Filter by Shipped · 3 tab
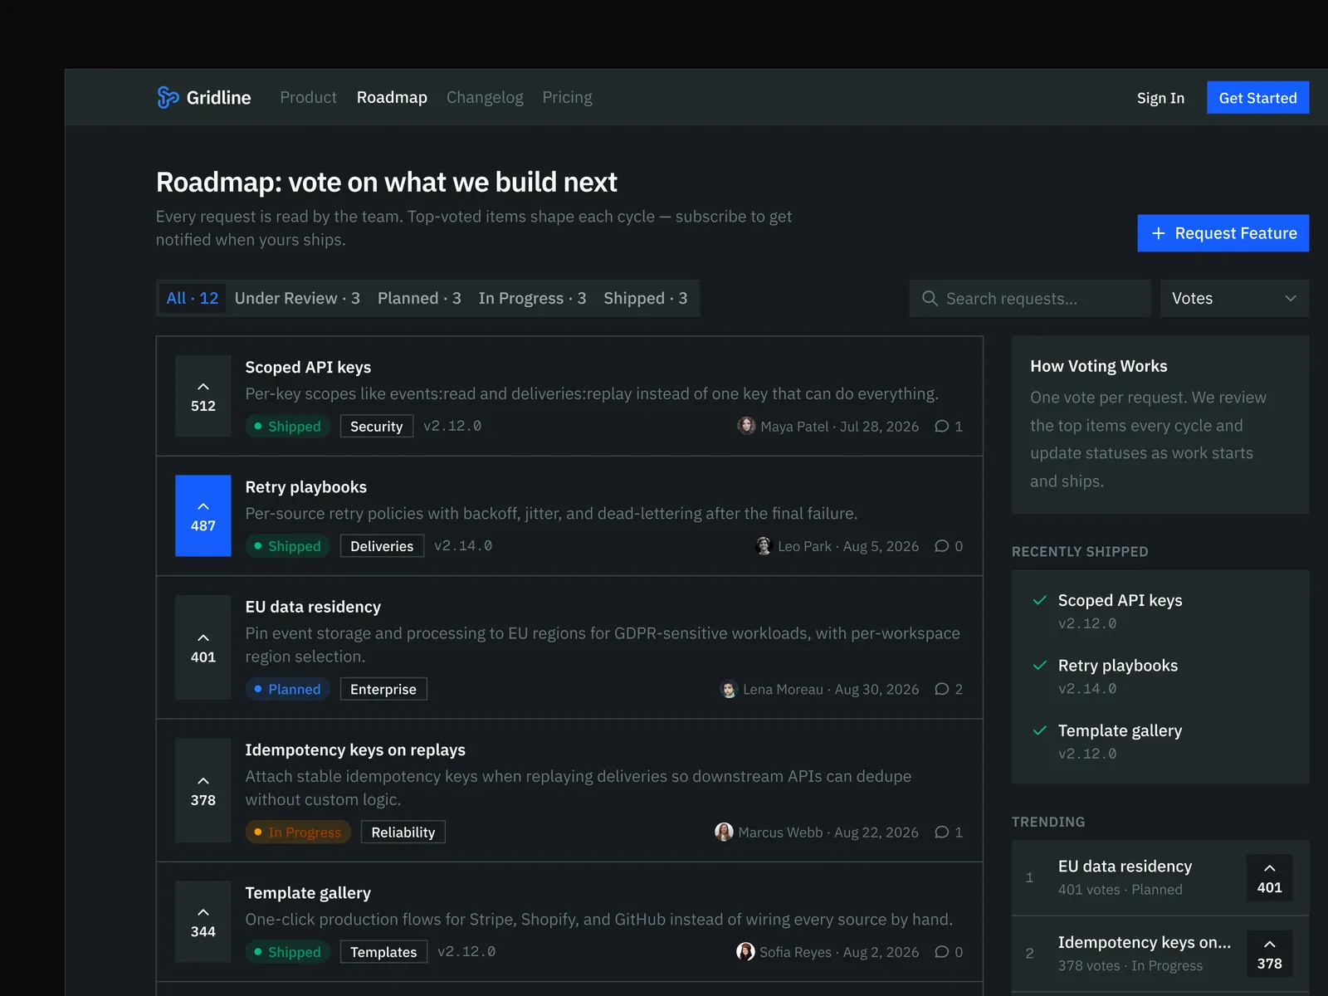This screenshot has width=1328, height=996. coord(646,298)
